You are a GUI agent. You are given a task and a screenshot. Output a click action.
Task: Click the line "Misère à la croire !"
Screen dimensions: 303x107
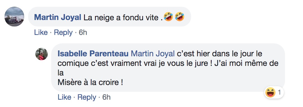[90, 83]
